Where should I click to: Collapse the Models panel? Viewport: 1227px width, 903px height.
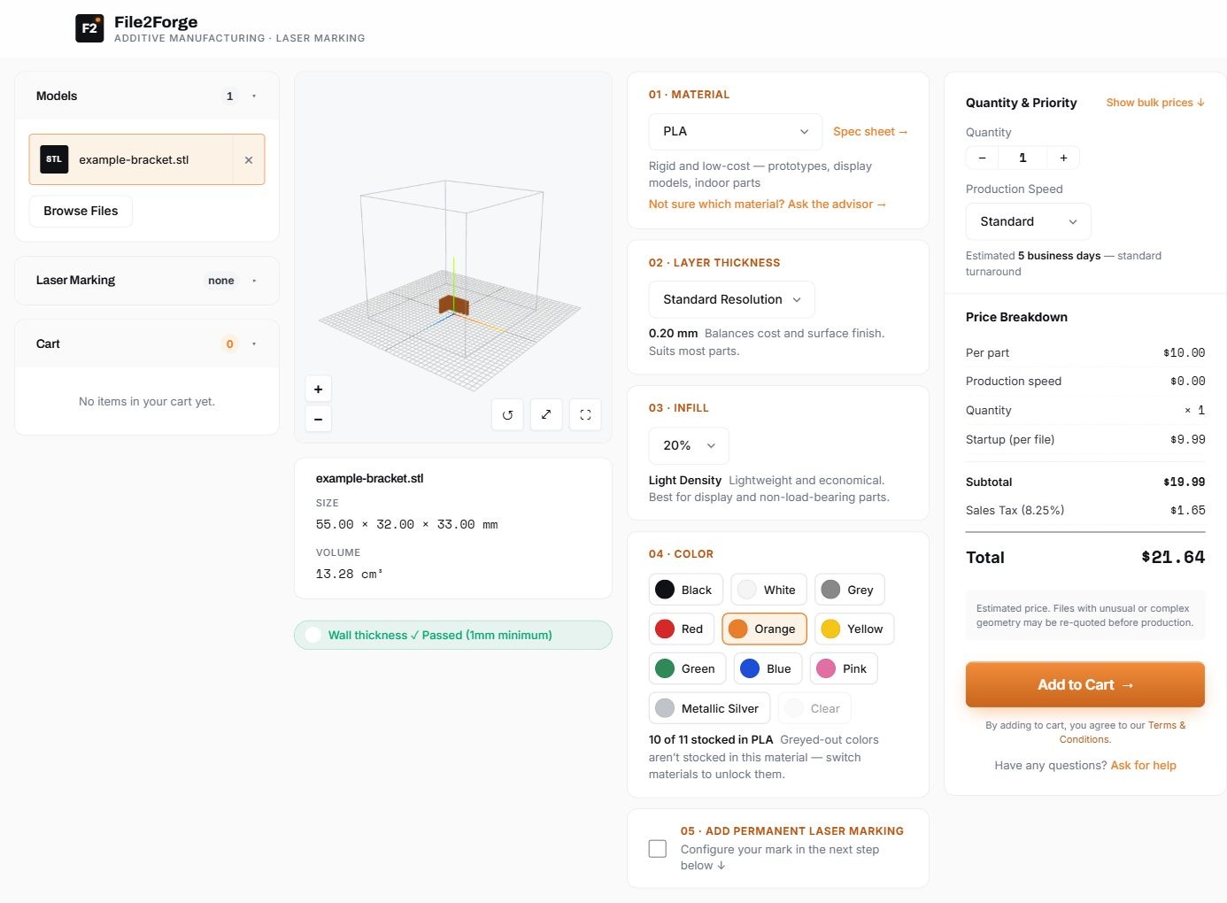[254, 96]
